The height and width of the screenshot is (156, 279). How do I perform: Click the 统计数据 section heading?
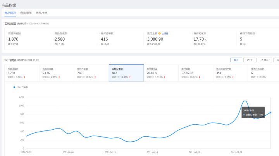coord(10,60)
